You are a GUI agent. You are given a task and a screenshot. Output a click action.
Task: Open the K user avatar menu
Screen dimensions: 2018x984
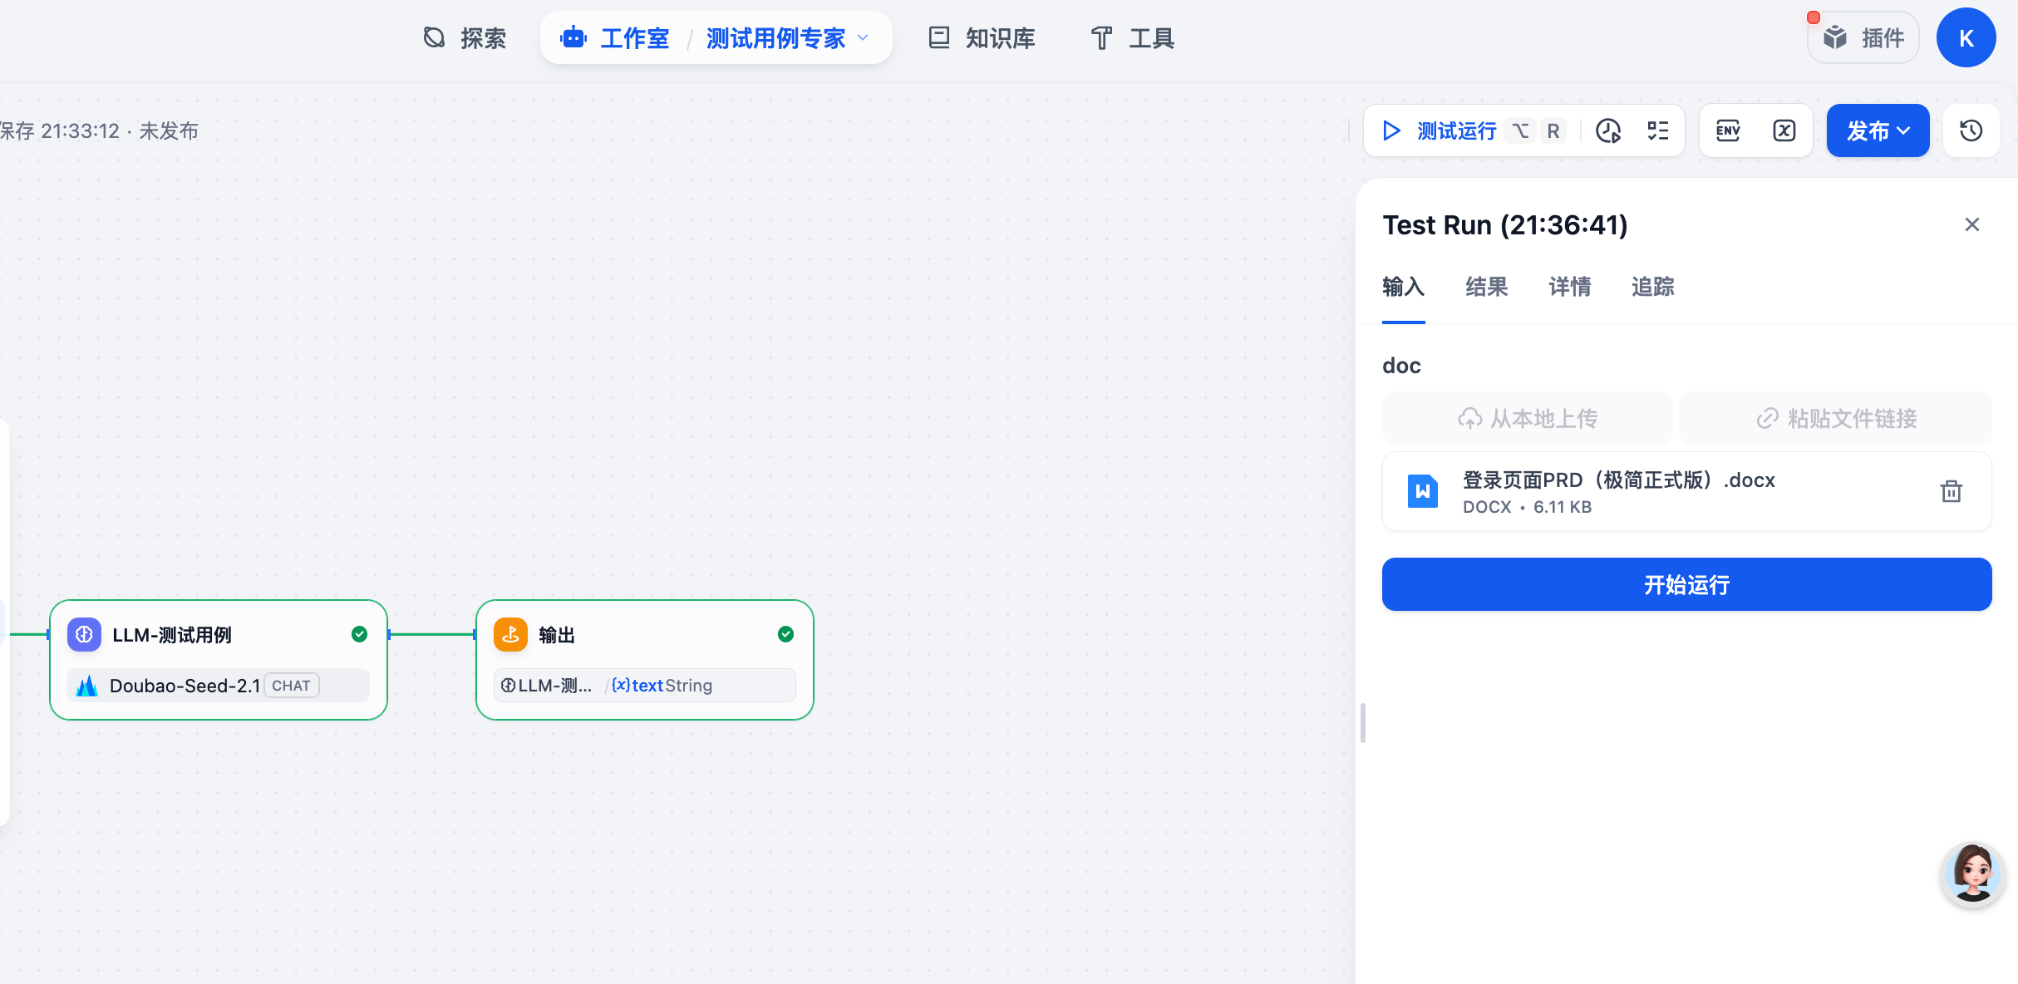pos(1966,38)
